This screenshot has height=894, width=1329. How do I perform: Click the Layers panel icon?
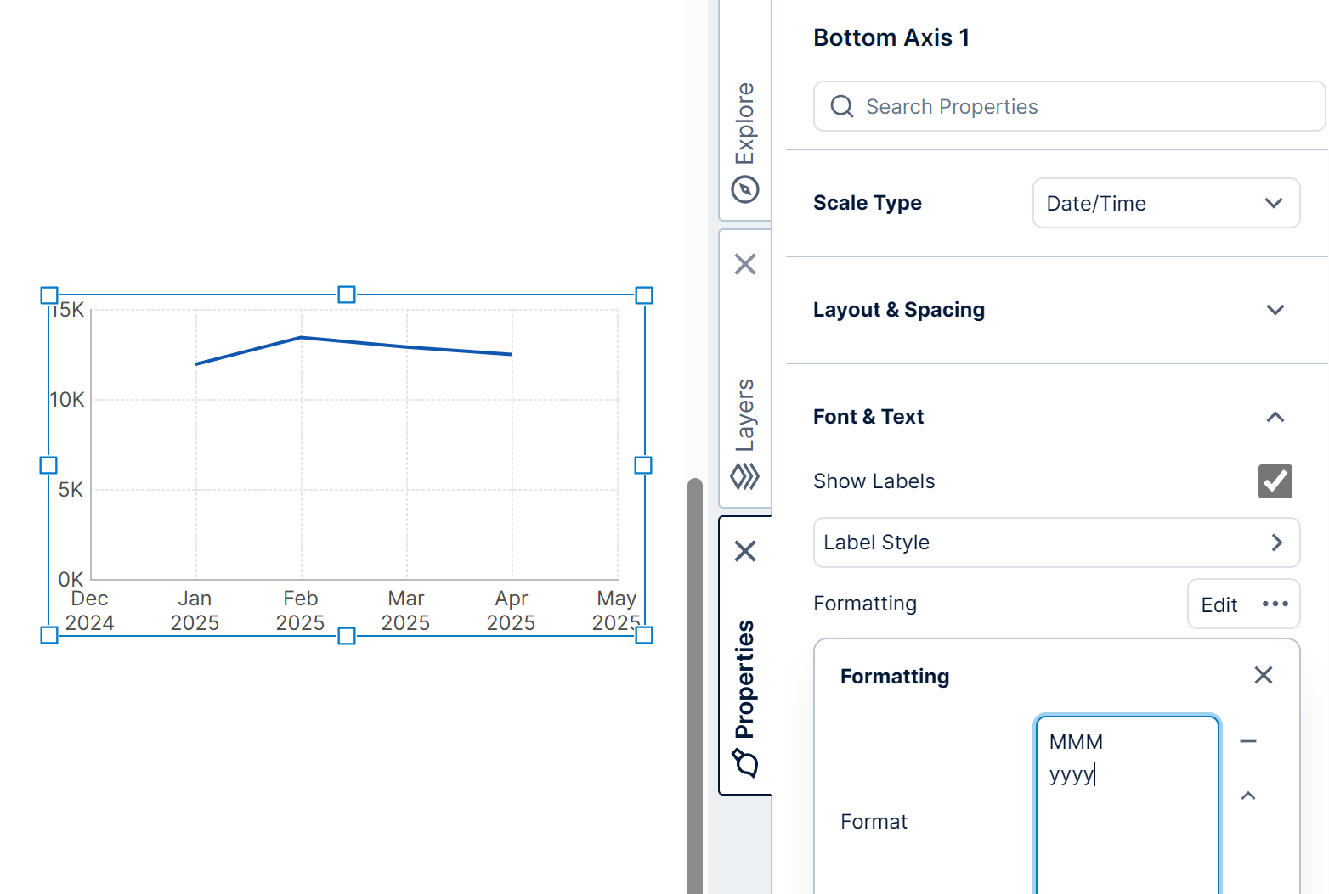tap(745, 476)
